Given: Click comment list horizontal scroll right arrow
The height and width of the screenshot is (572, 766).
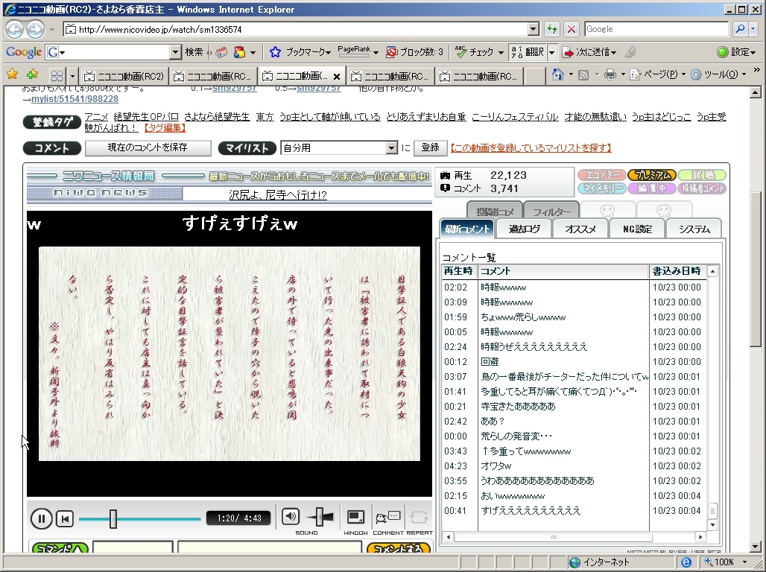Looking at the screenshot, I should pyautogui.click(x=701, y=536).
